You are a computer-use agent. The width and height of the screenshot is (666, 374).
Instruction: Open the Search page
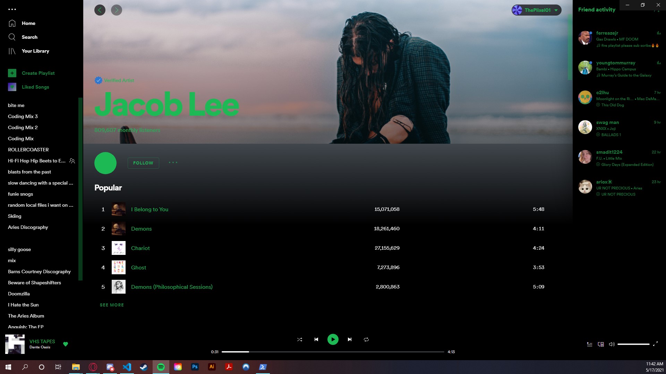pos(29,37)
